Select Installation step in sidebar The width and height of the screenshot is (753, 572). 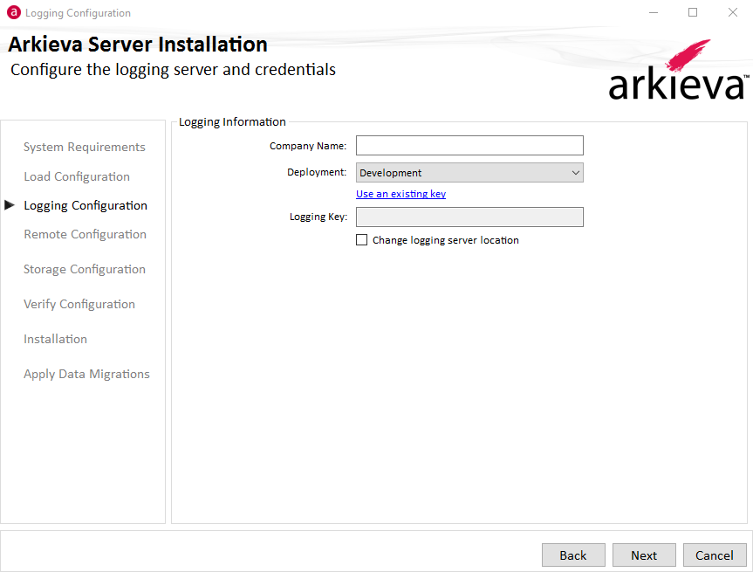[x=55, y=340]
